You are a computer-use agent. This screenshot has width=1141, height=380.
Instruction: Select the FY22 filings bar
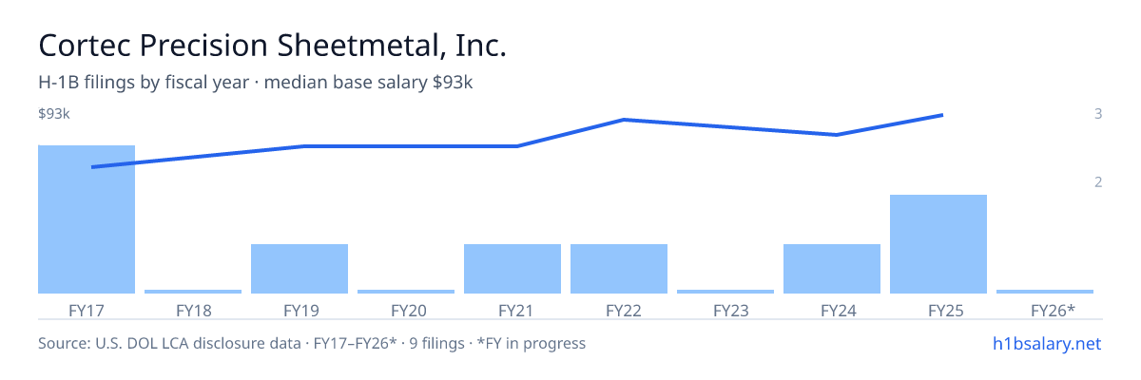tap(619, 269)
